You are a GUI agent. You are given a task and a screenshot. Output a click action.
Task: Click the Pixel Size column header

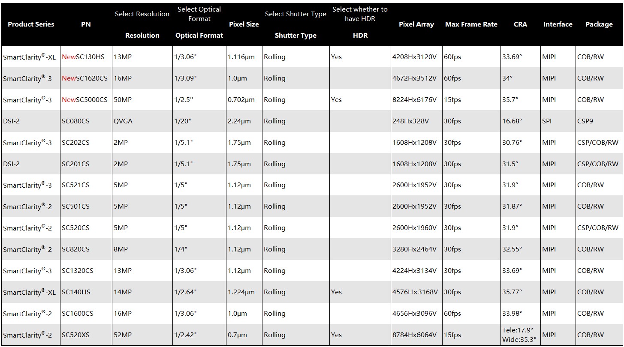(244, 24)
